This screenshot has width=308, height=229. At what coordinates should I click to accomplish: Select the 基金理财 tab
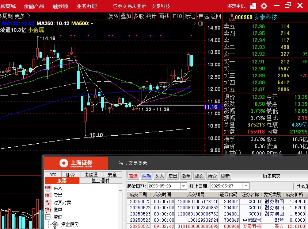point(100,181)
